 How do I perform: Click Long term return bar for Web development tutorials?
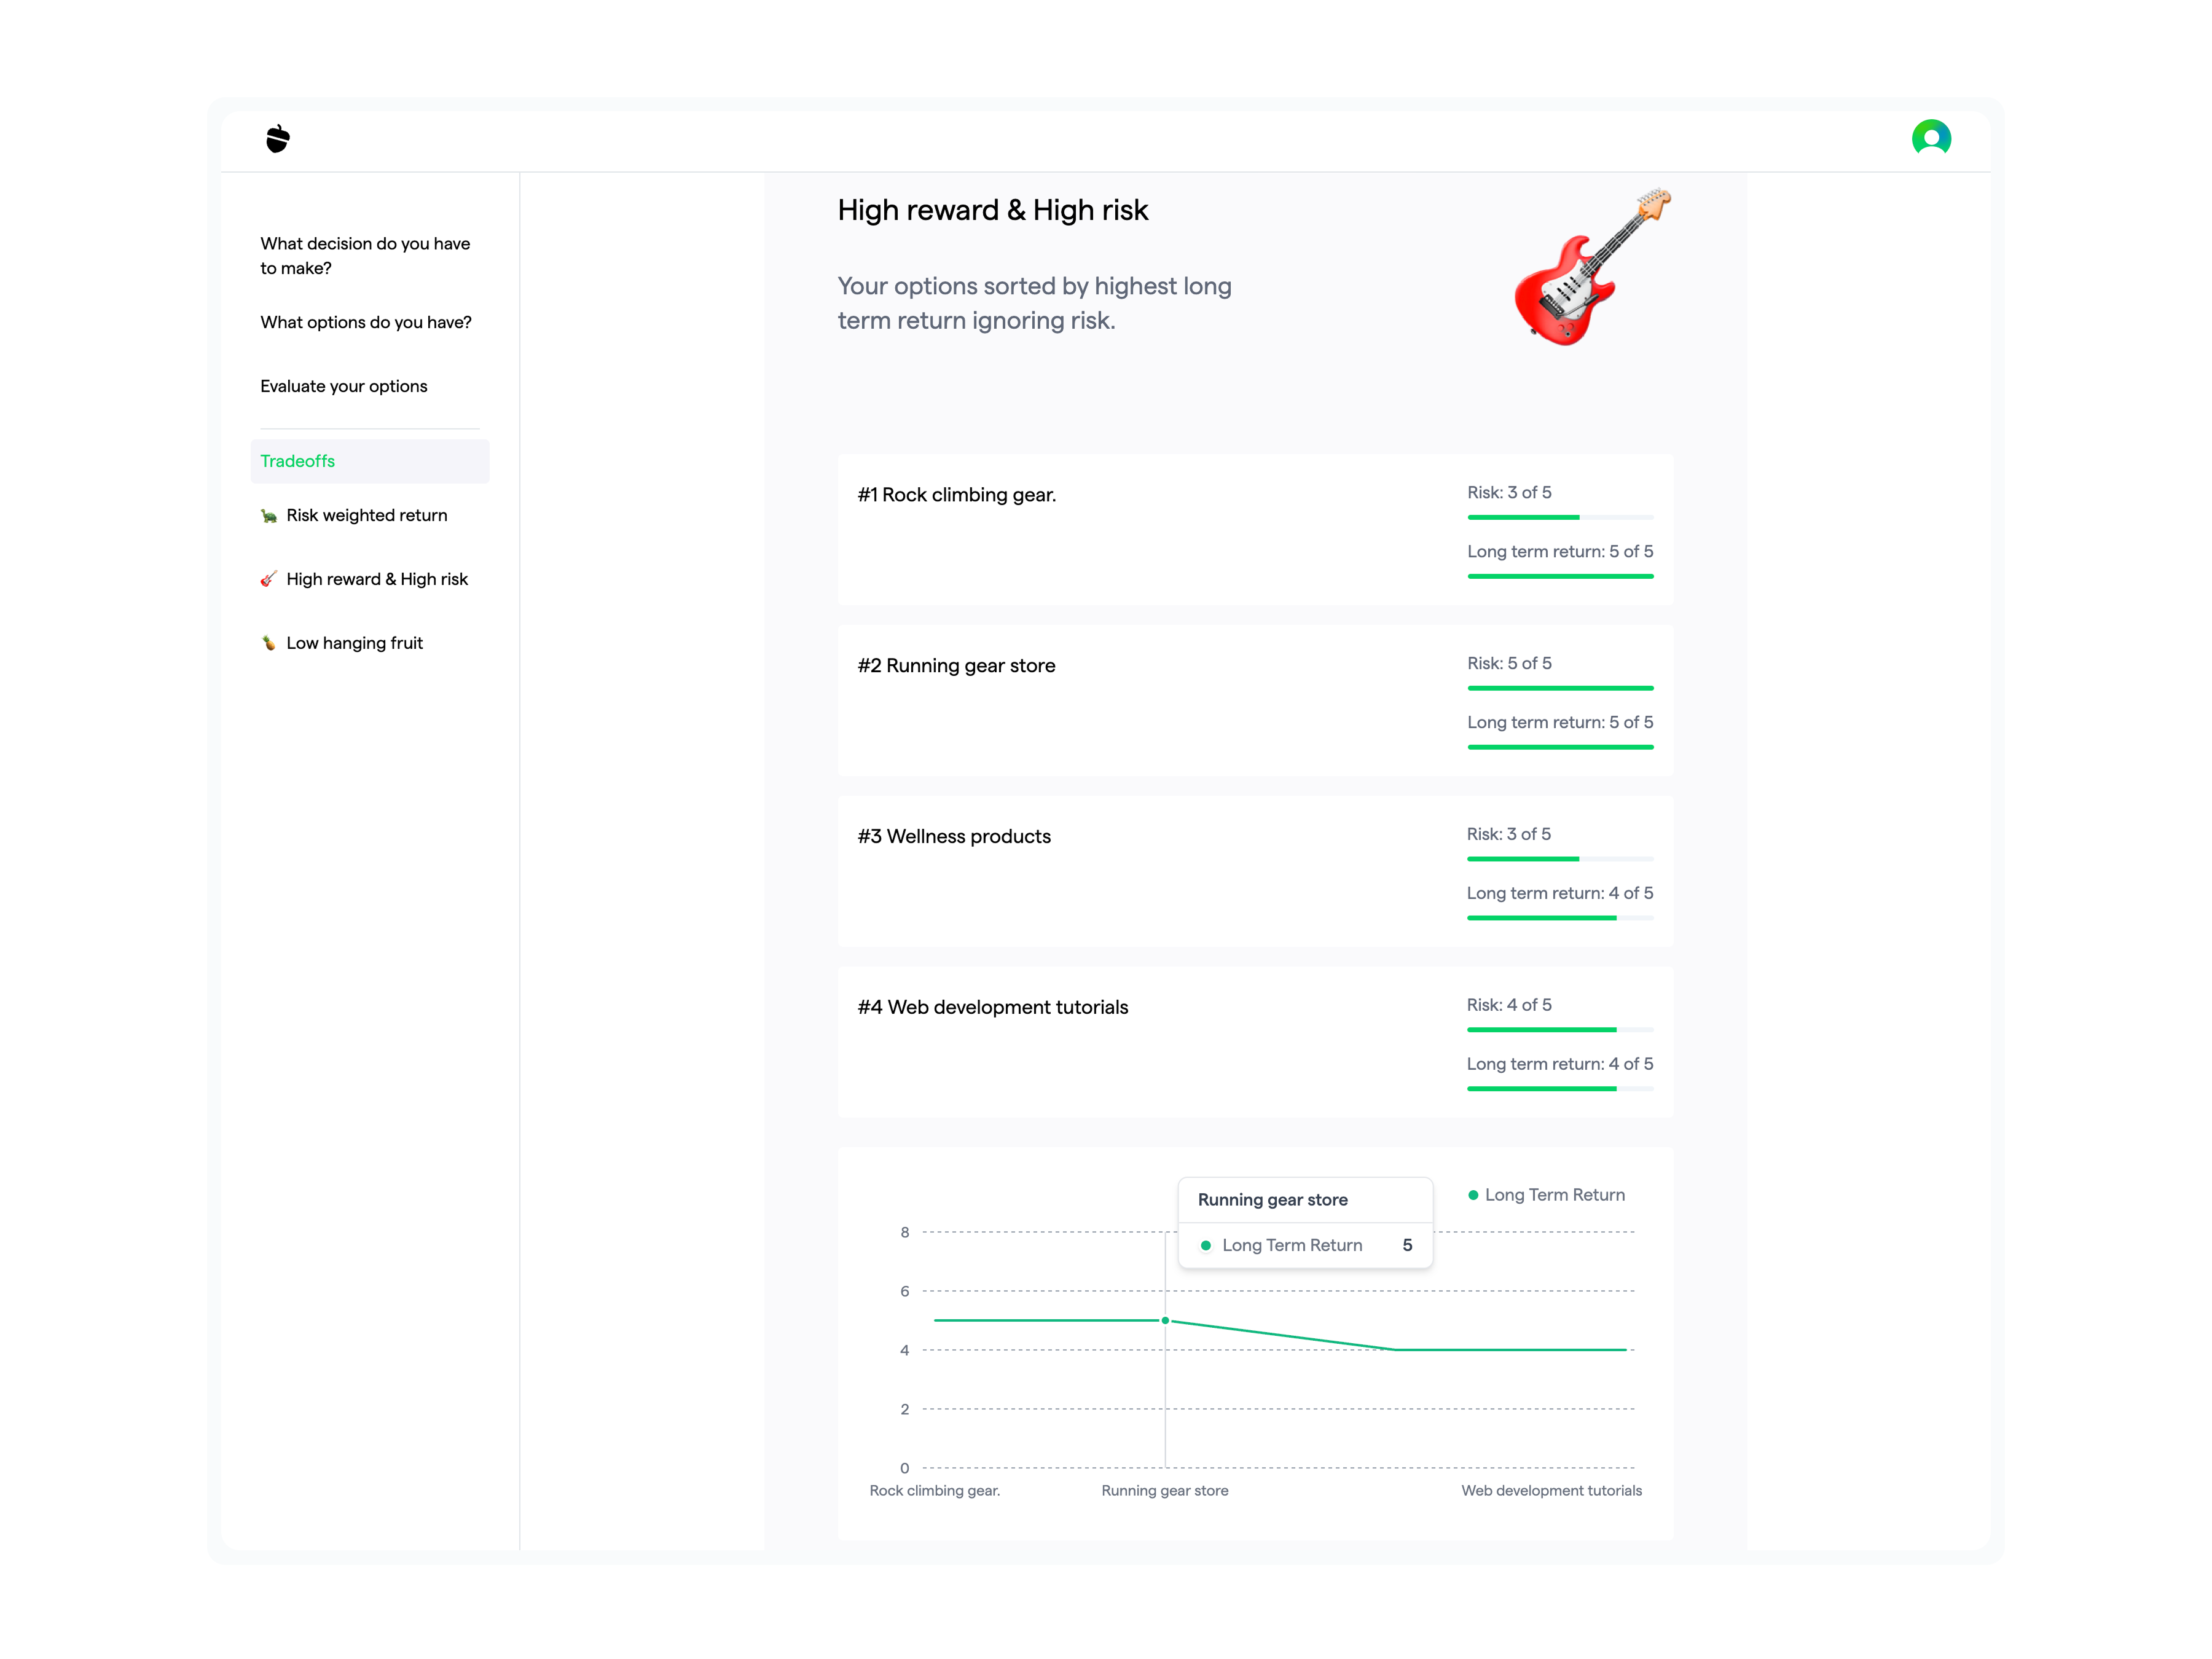click(1560, 1089)
